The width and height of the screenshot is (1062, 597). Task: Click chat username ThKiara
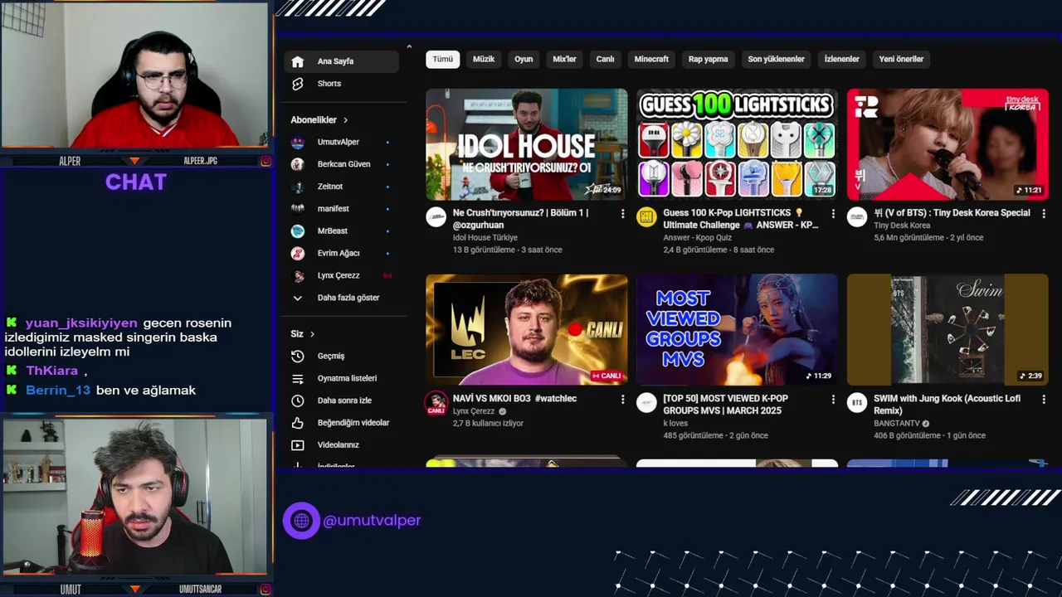coord(51,371)
